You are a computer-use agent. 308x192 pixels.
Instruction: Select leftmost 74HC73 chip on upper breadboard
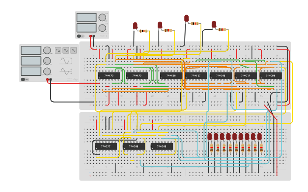pyautogui.click(x=109, y=75)
